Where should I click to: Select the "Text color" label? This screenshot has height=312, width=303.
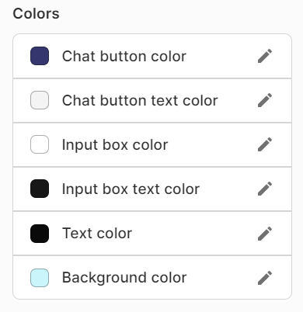(x=97, y=234)
